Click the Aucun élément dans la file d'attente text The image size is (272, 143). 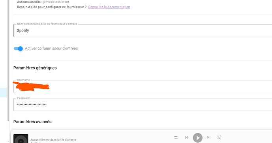point(53,140)
